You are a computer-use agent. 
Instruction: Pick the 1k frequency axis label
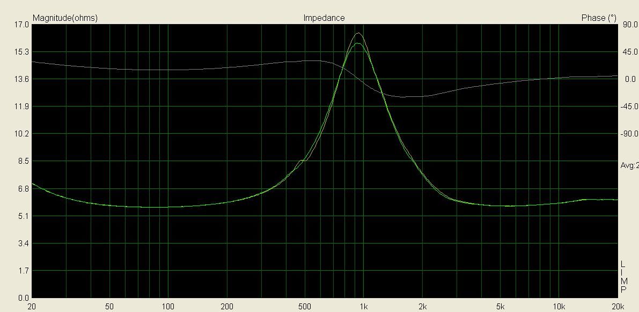coord(364,307)
